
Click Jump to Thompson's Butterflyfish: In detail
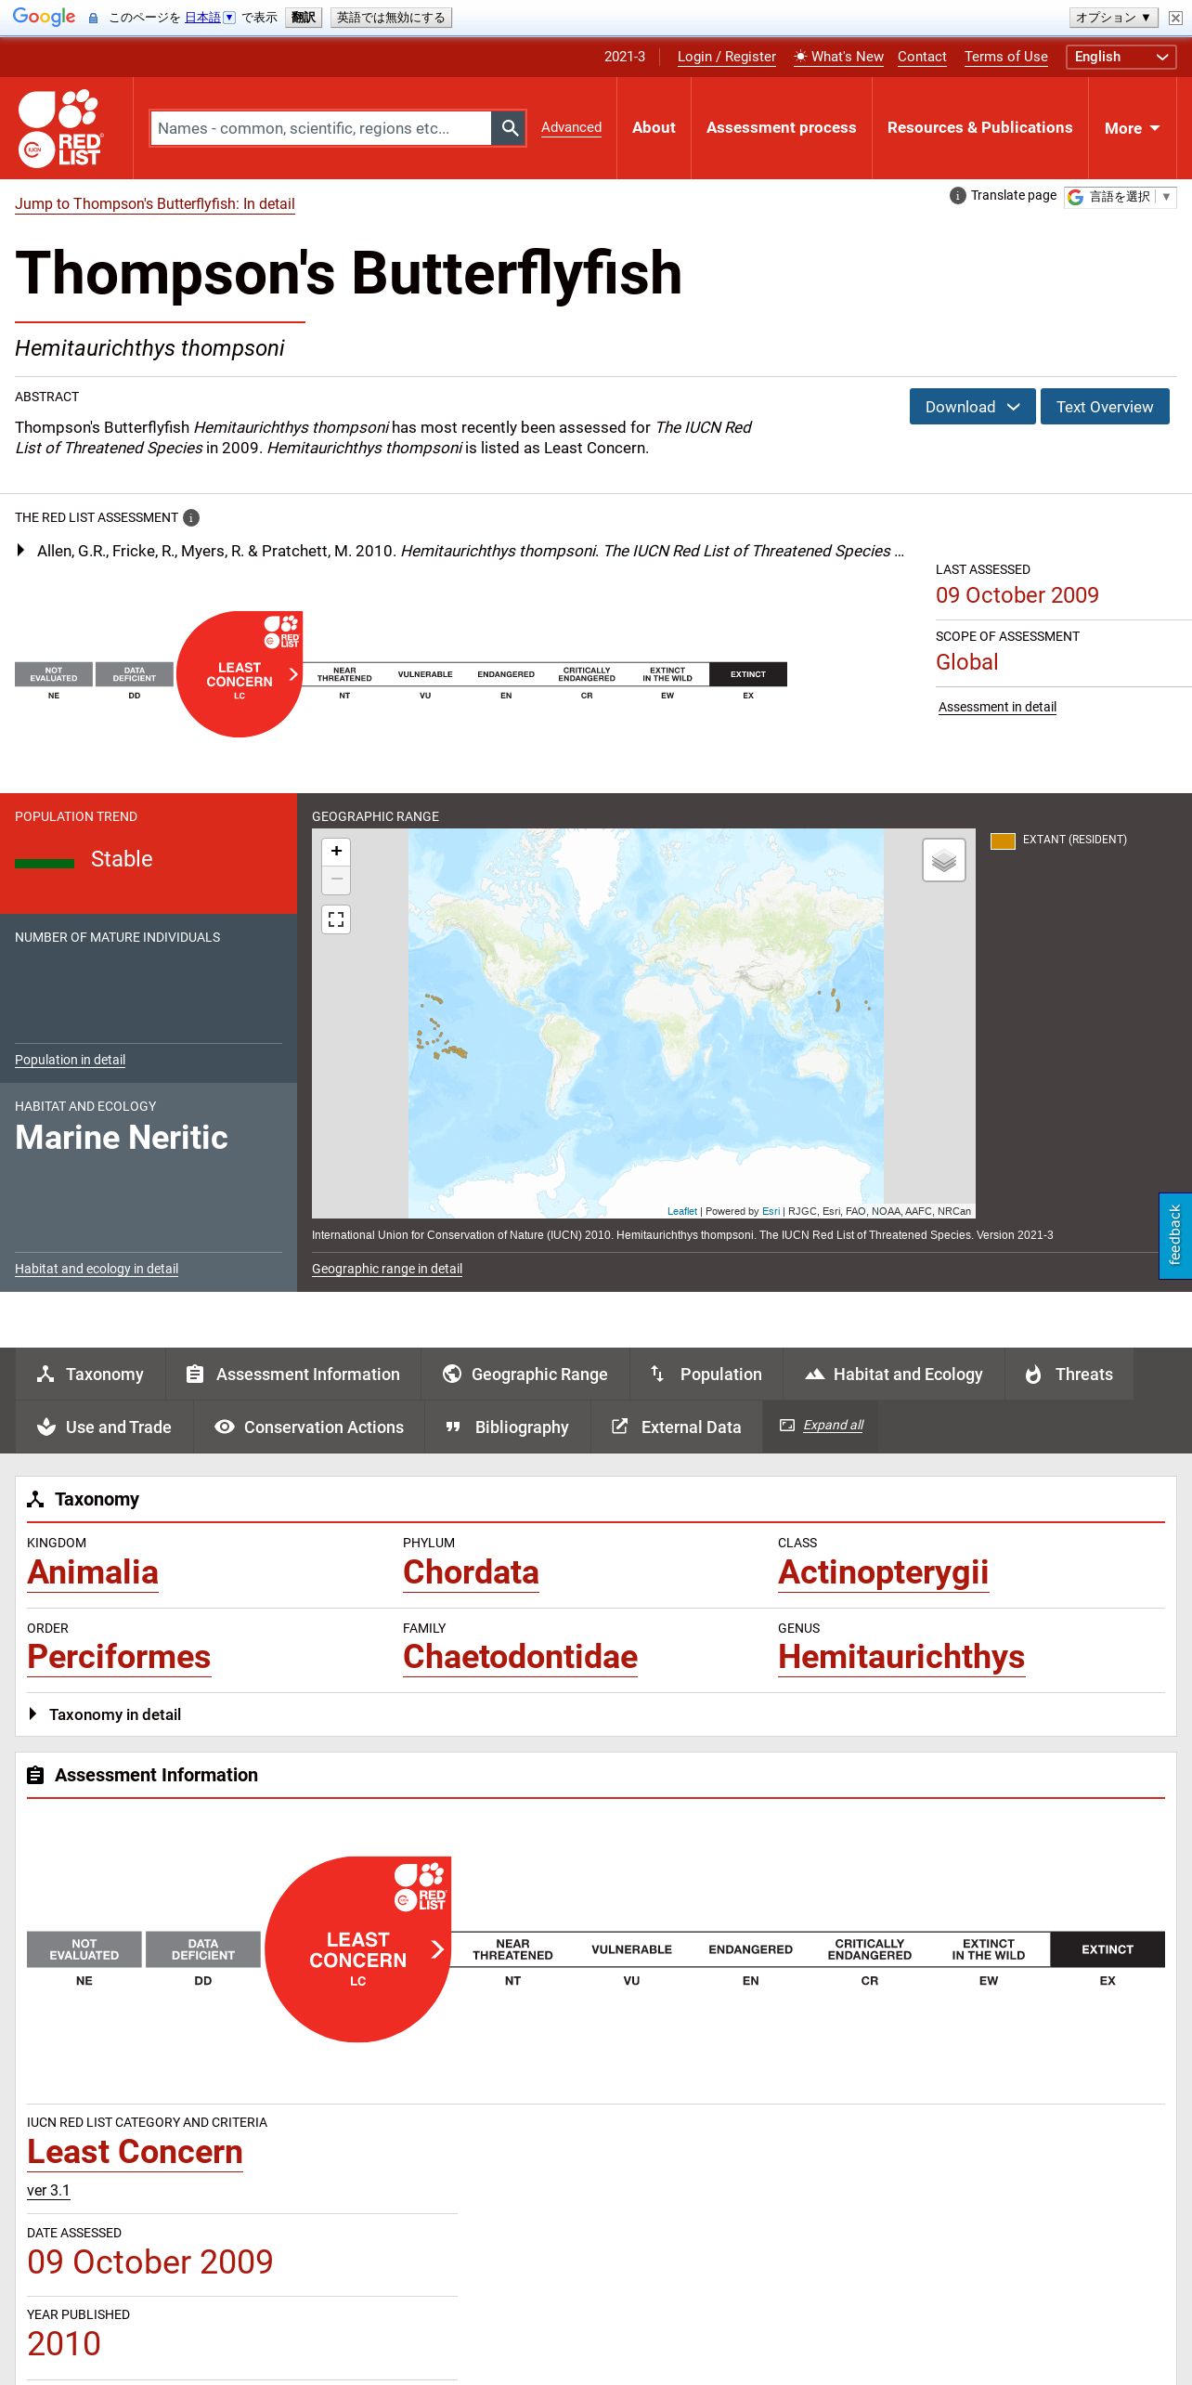[155, 204]
